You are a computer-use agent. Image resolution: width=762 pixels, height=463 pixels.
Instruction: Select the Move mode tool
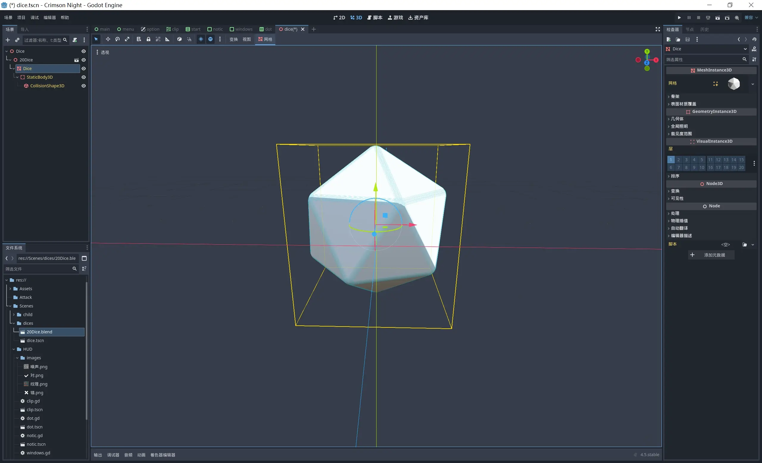pyautogui.click(x=108, y=39)
